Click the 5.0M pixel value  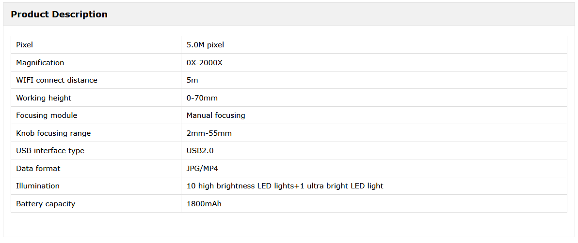coord(205,45)
